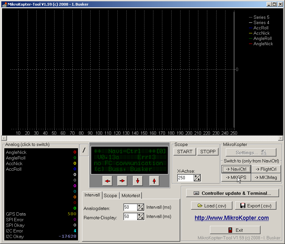The image size is (285, 244).
Task: Open the MikroKopter.com website link
Action: (231, 218)
